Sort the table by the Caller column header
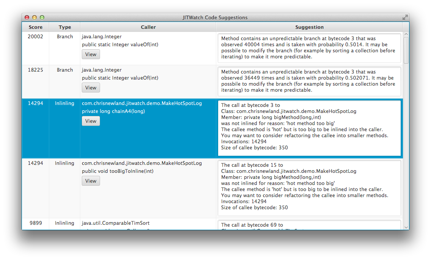This screenshot has width=431, height=260. point(148,27)
